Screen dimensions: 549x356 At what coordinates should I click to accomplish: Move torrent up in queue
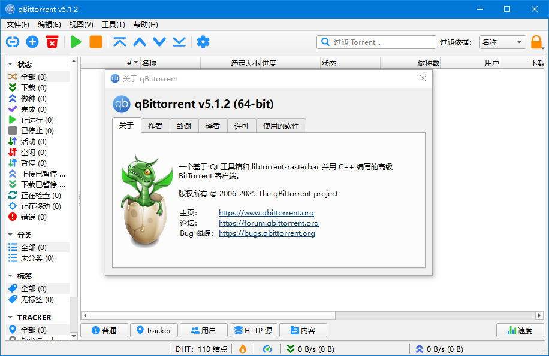140,42
